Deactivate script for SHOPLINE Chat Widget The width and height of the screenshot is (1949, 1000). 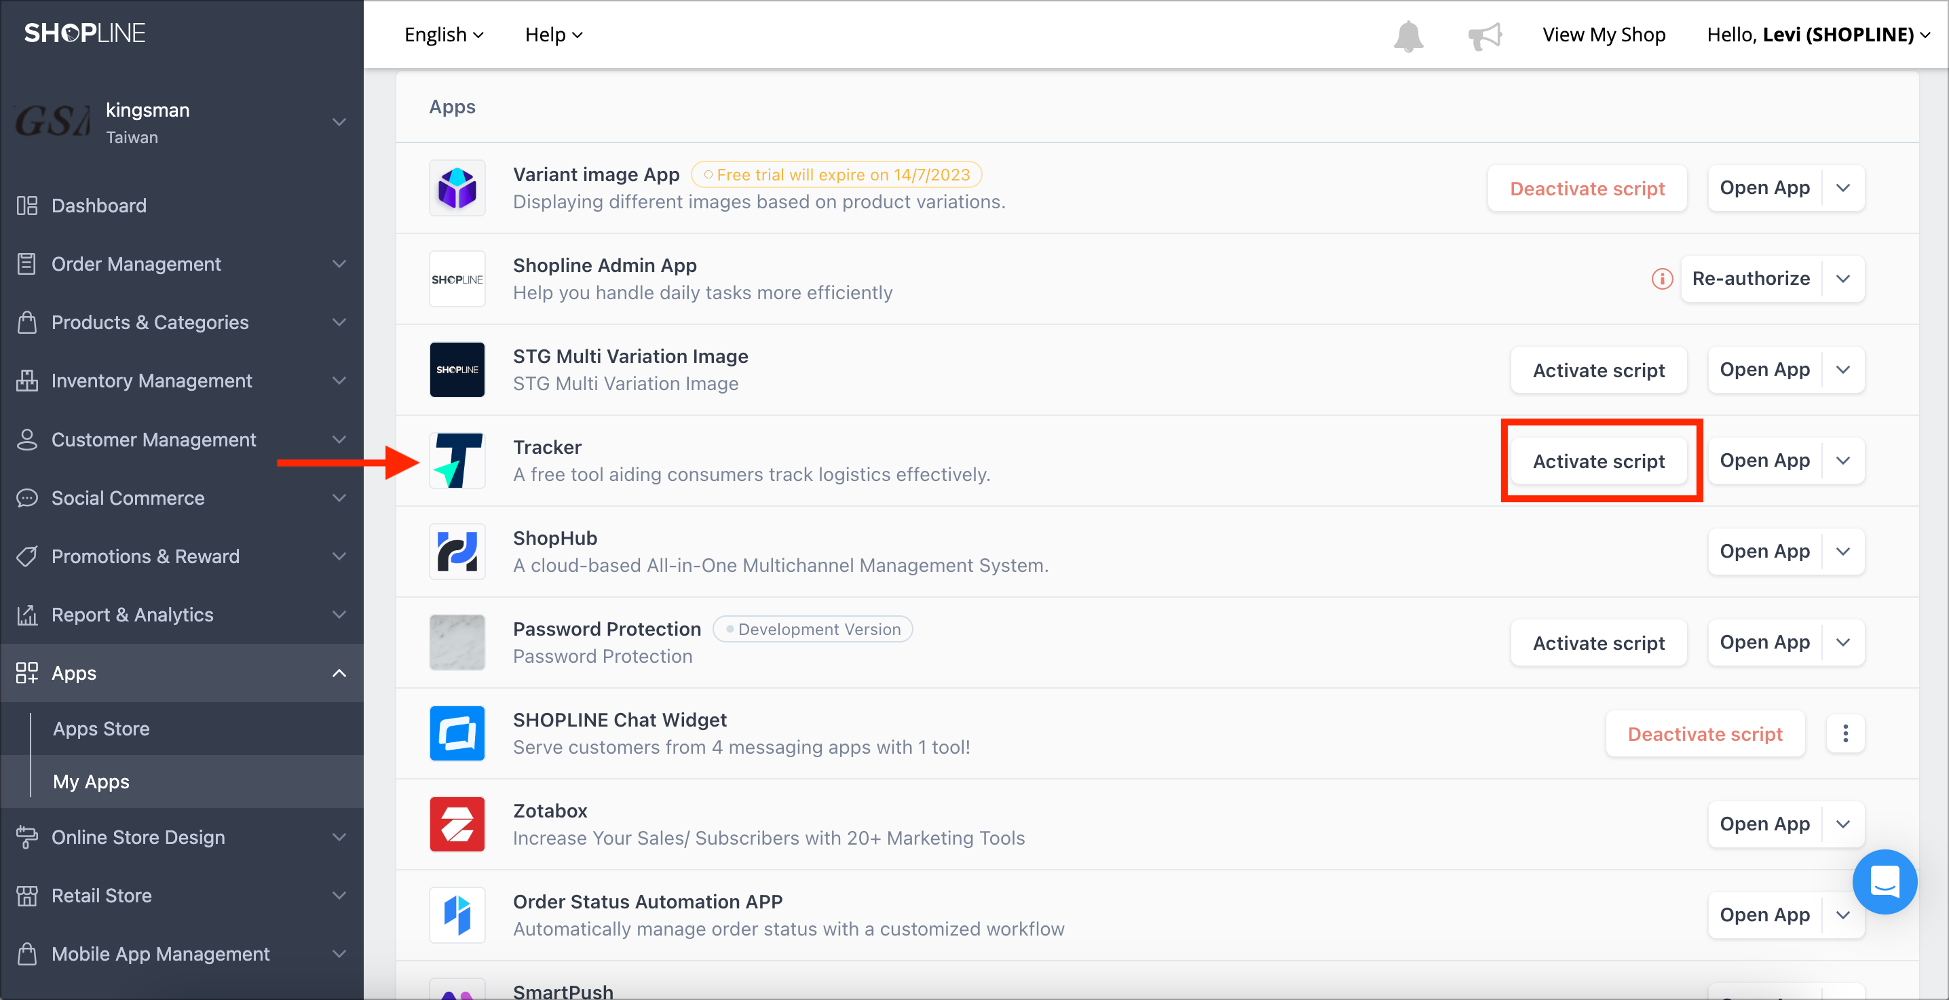tap(1705, 734)
